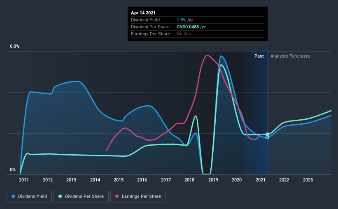Toggle the Dividend Per Share legend button
338x209 pixels.
[x=81, y=197]
